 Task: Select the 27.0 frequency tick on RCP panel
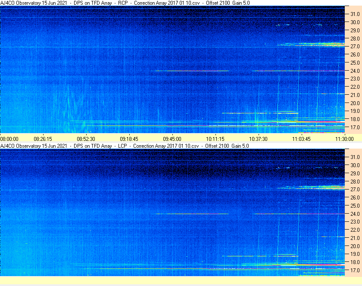(355, 47)
